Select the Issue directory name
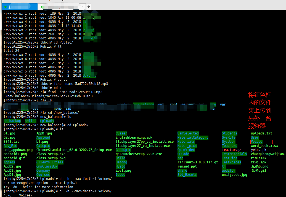 (x=121, y=175)
